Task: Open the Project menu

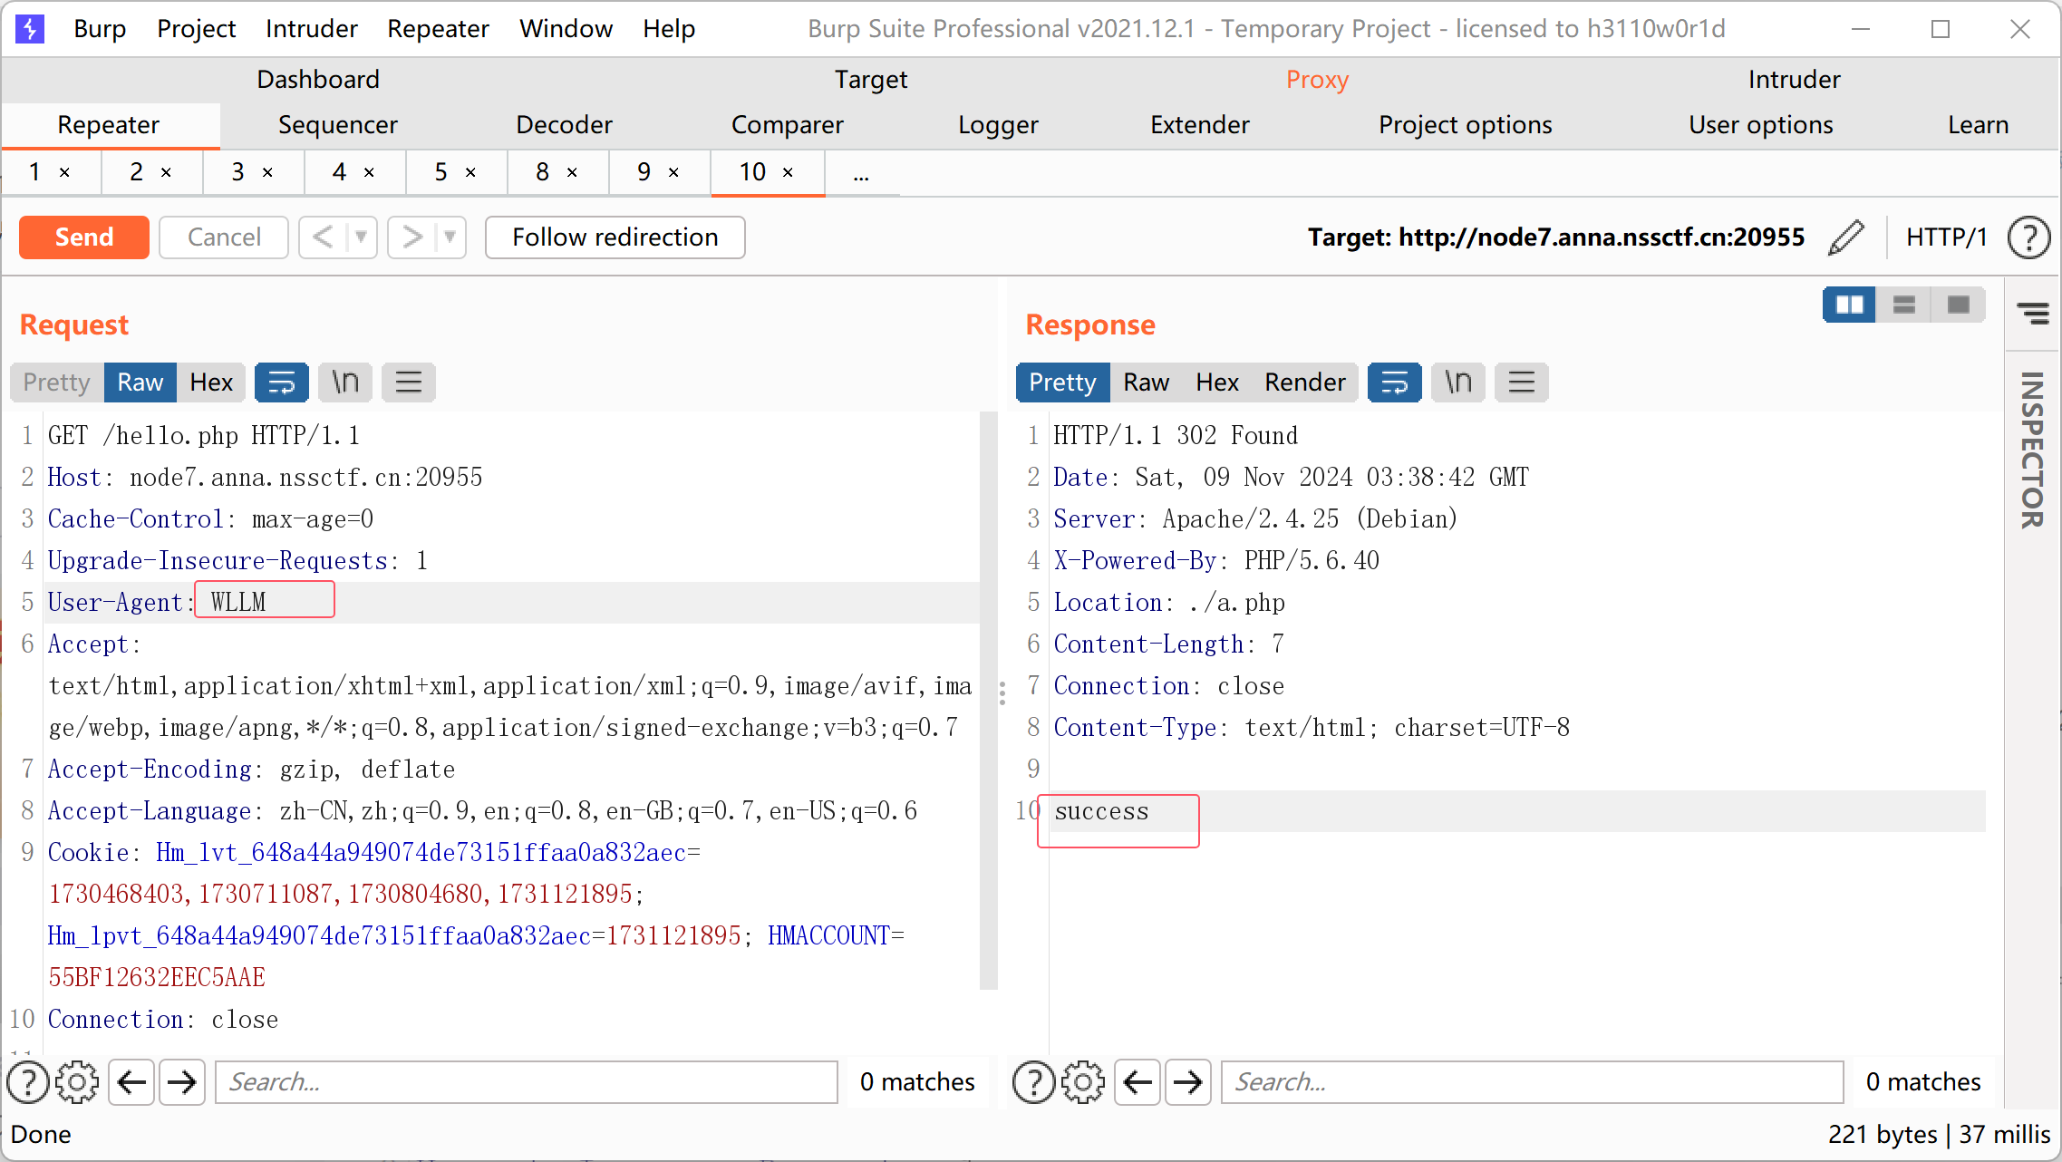Action: 197,29
